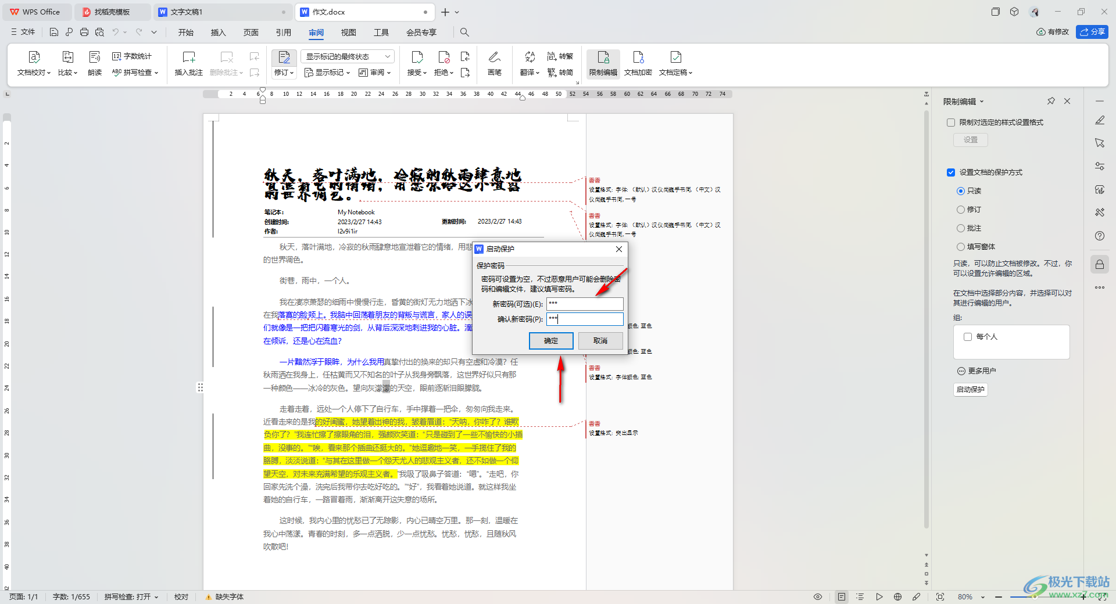Open the 显示标记的最终状态 dropdown
1116x604 pixels.
[348, 56]
